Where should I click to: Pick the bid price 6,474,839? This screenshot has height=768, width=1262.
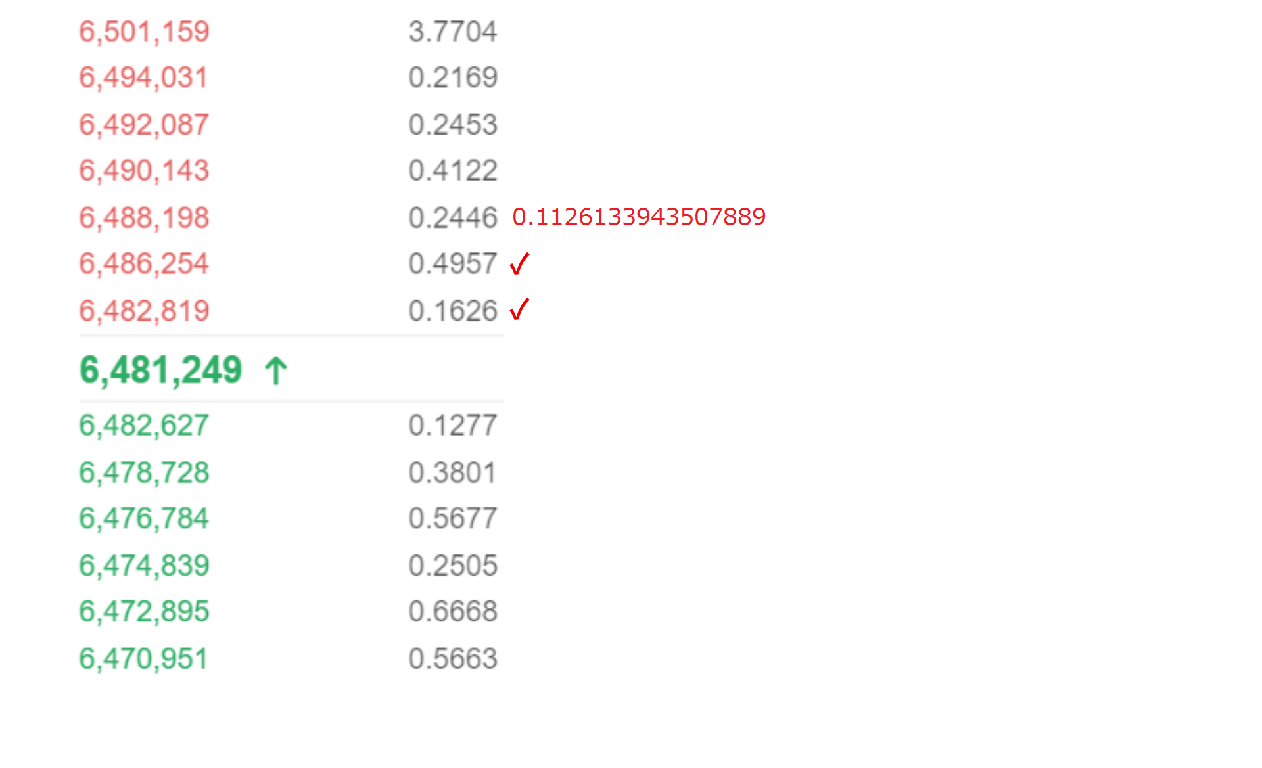144,566
